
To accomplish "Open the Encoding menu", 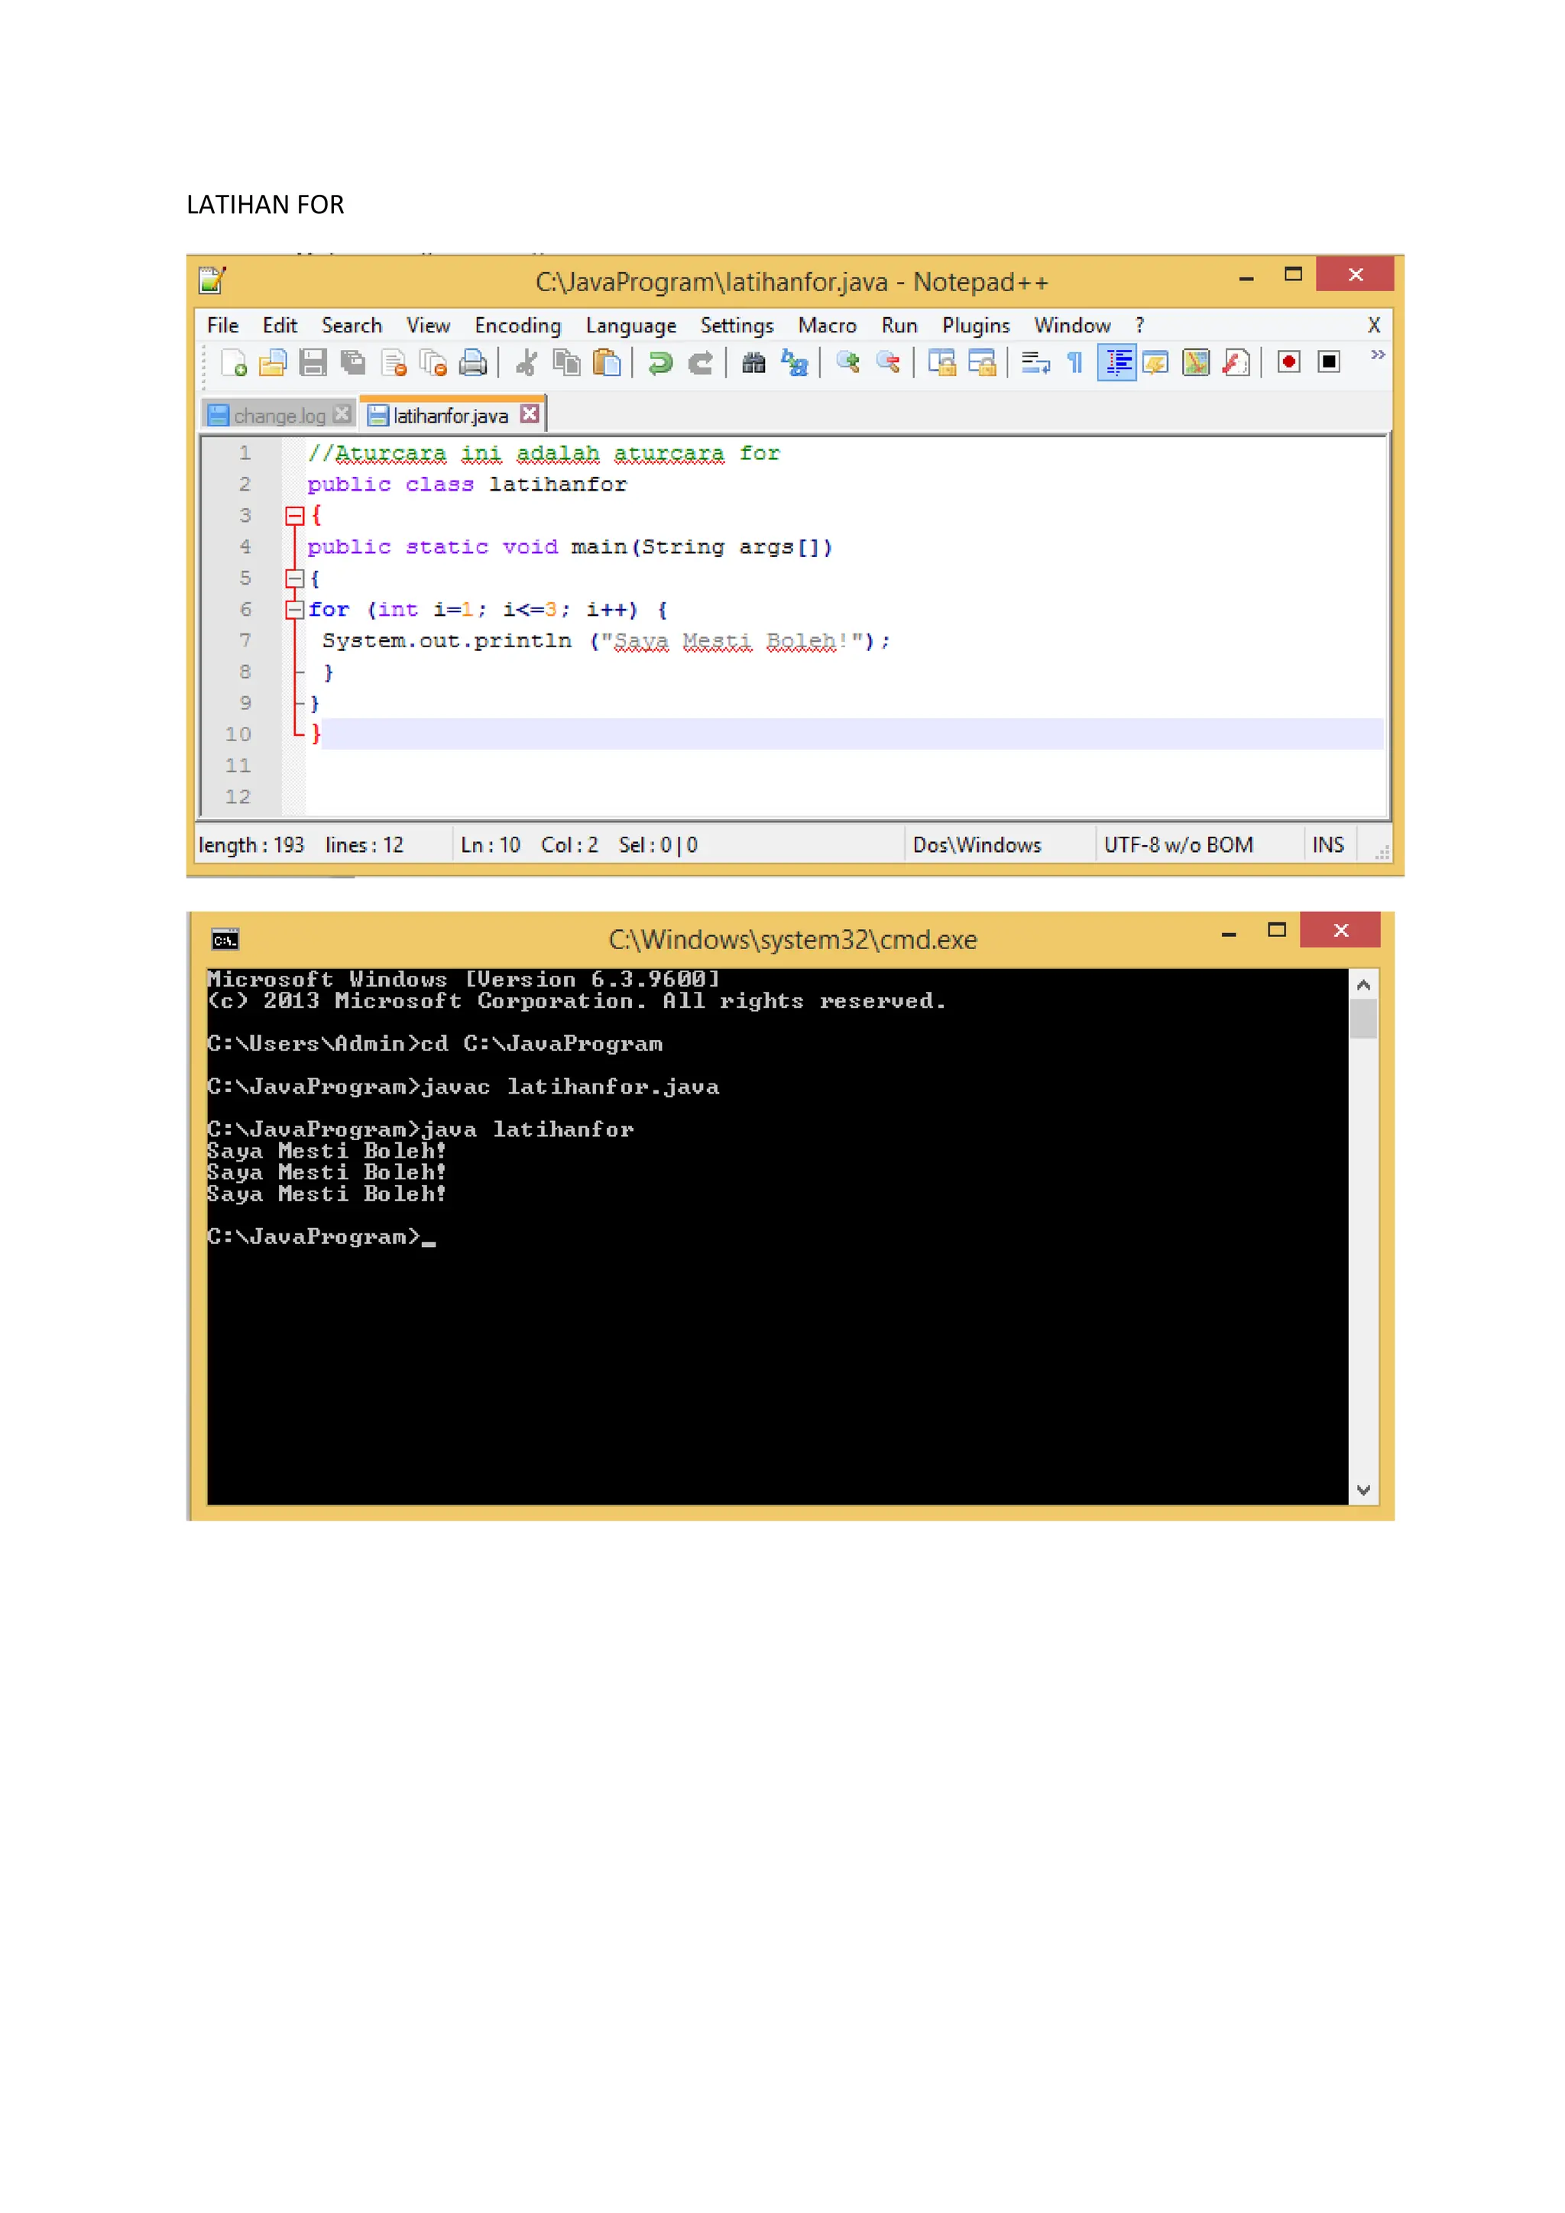I will click(517, 326).
